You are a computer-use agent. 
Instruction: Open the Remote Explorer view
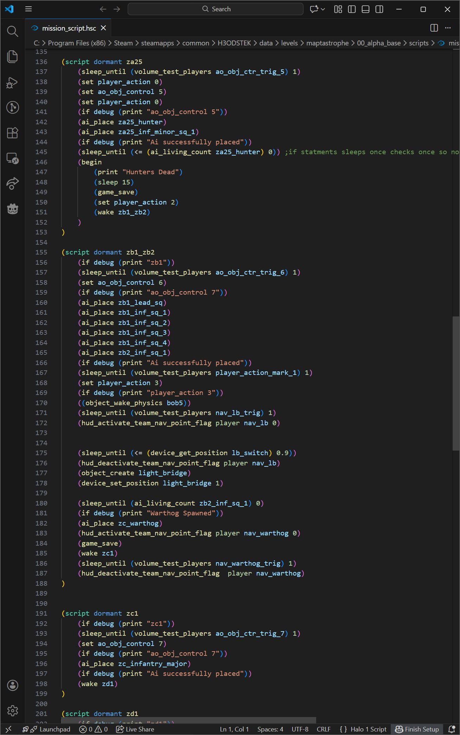[13, 158]
